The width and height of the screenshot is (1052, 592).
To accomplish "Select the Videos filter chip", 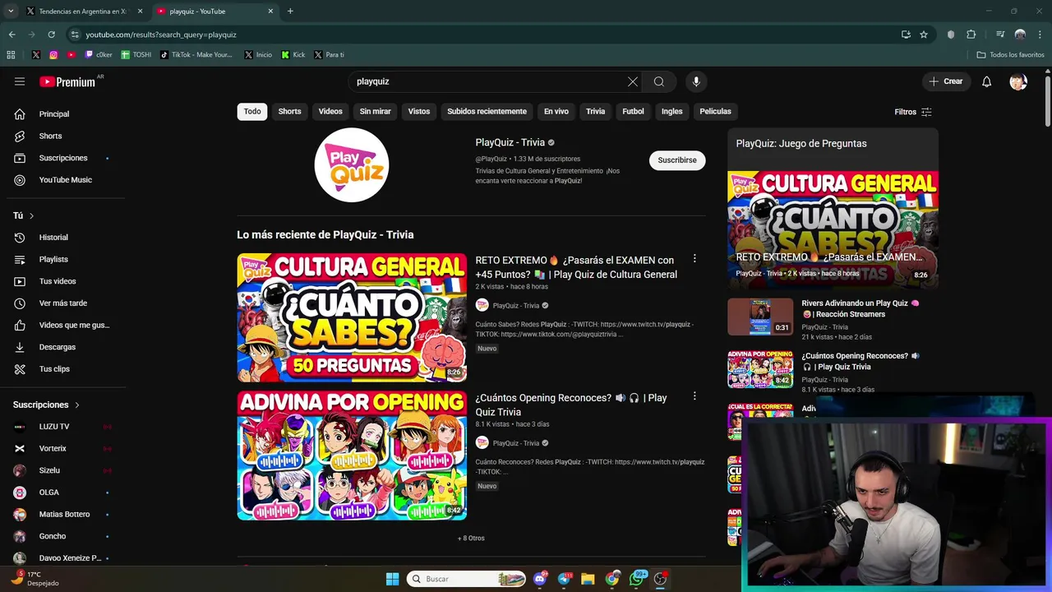I will pos(330,111).
